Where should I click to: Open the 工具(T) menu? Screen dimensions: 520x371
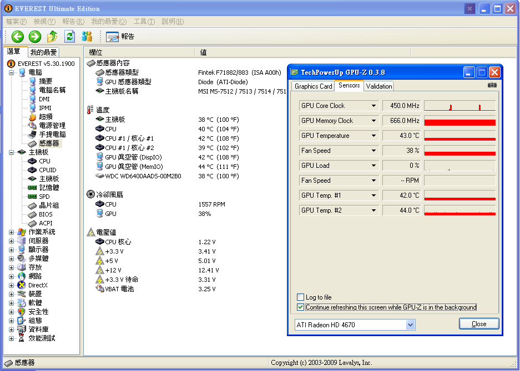coord(144,22)
